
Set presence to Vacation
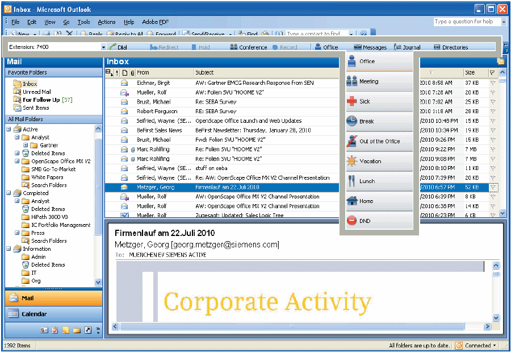(x=379, y=161)
